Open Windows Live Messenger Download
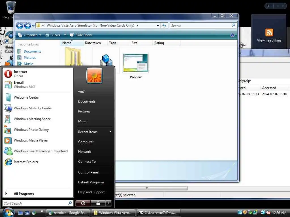 [x=38, y=151]
